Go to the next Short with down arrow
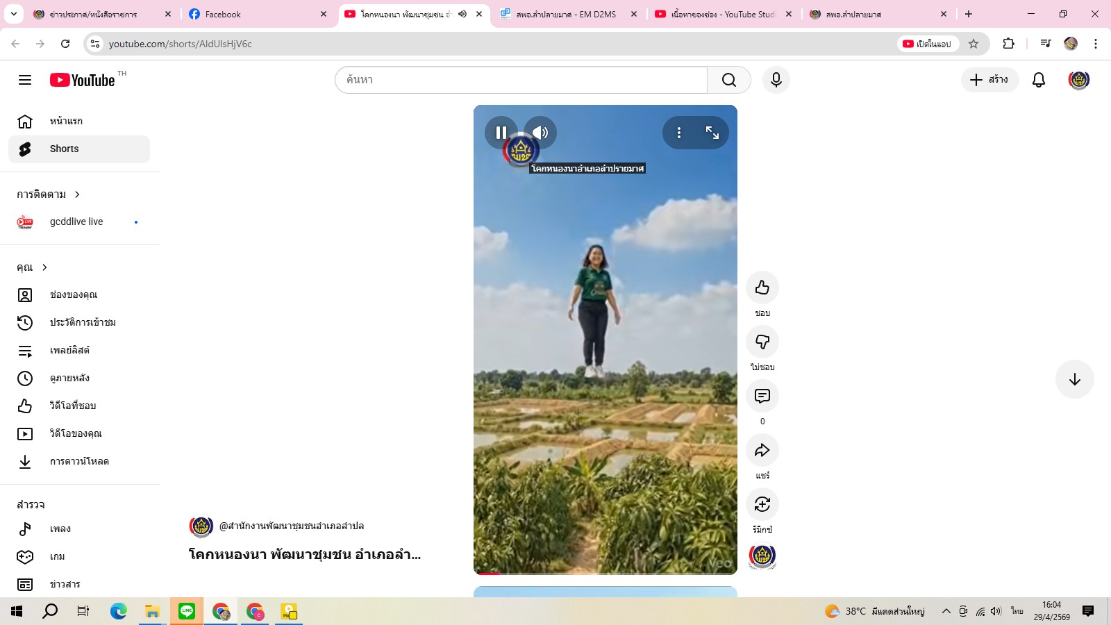This screenshot has height=625, width=1111. point(1074,379)
